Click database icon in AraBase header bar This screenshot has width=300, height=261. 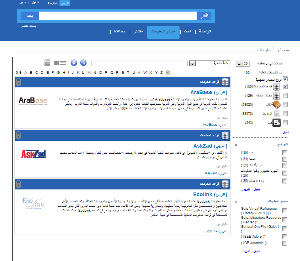pyautogui.click(x=225, y=82)
